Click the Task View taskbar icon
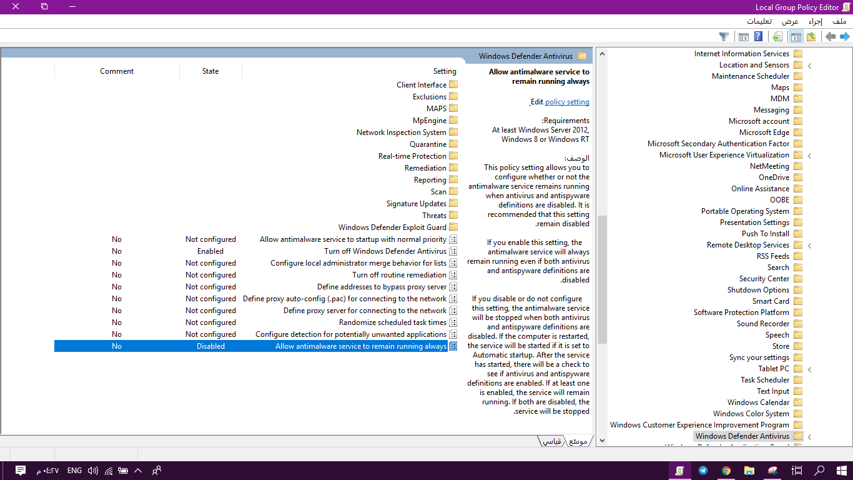The width and height of the screenshot is (853, 480). point(797,471)
